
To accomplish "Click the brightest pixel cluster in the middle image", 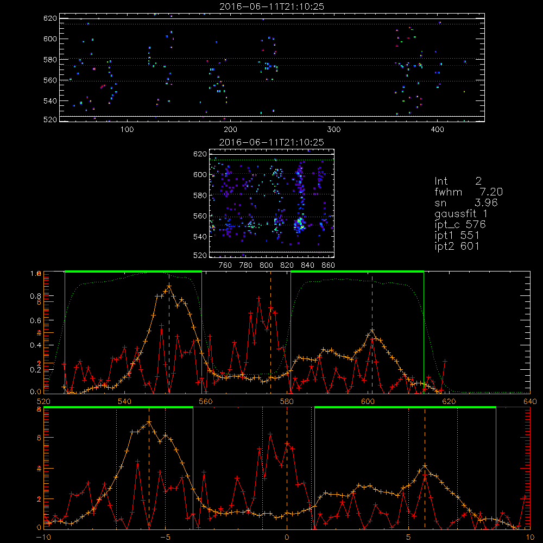I will (x=300, y=223).
